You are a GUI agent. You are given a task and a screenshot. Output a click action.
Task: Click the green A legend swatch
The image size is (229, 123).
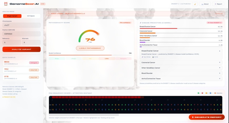[198, 93]
